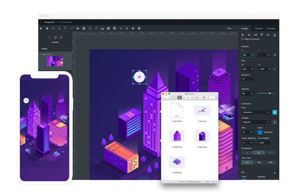Select the pointer arrow tool

pos(41,28)
